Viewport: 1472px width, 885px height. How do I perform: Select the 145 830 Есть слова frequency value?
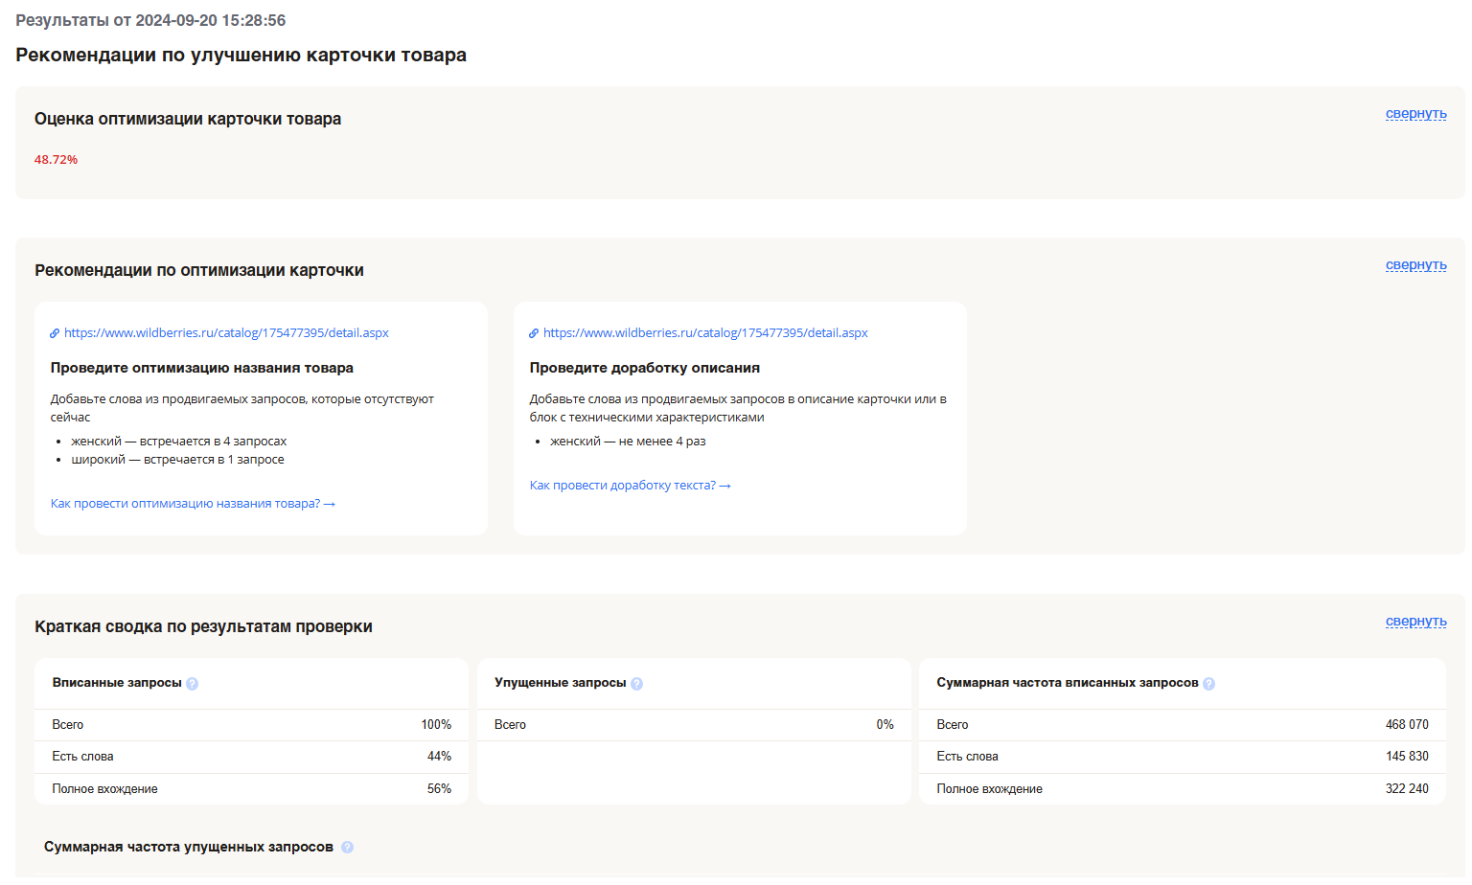coord(1406,757)
